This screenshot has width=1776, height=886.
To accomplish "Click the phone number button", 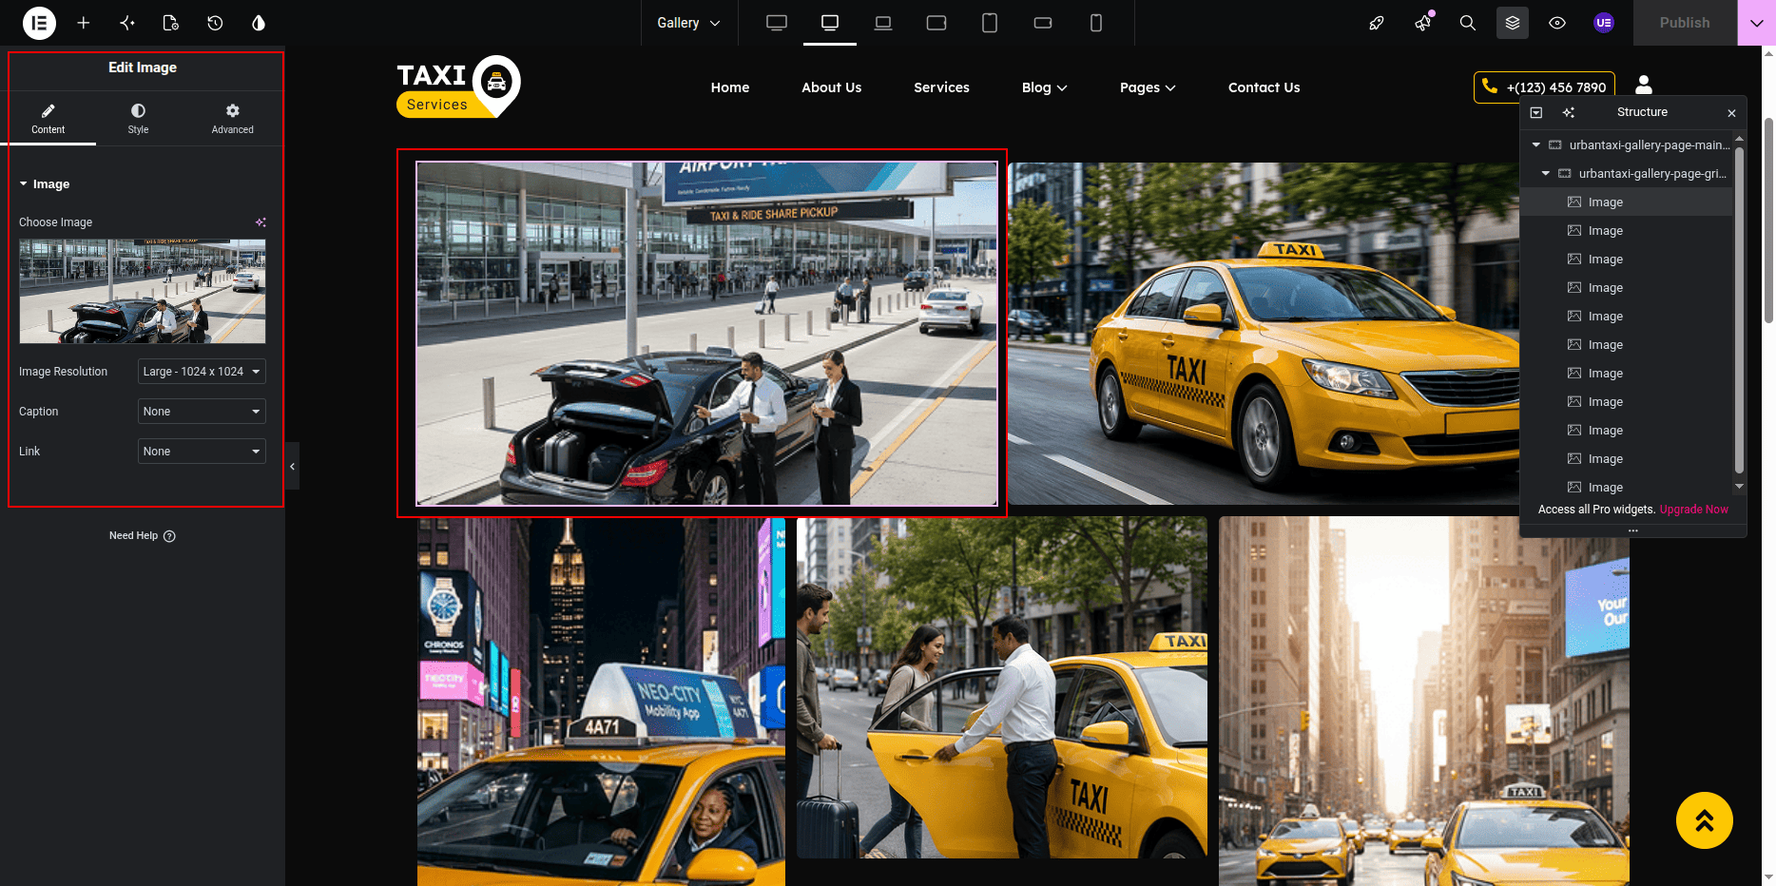I will point(1544,87).
